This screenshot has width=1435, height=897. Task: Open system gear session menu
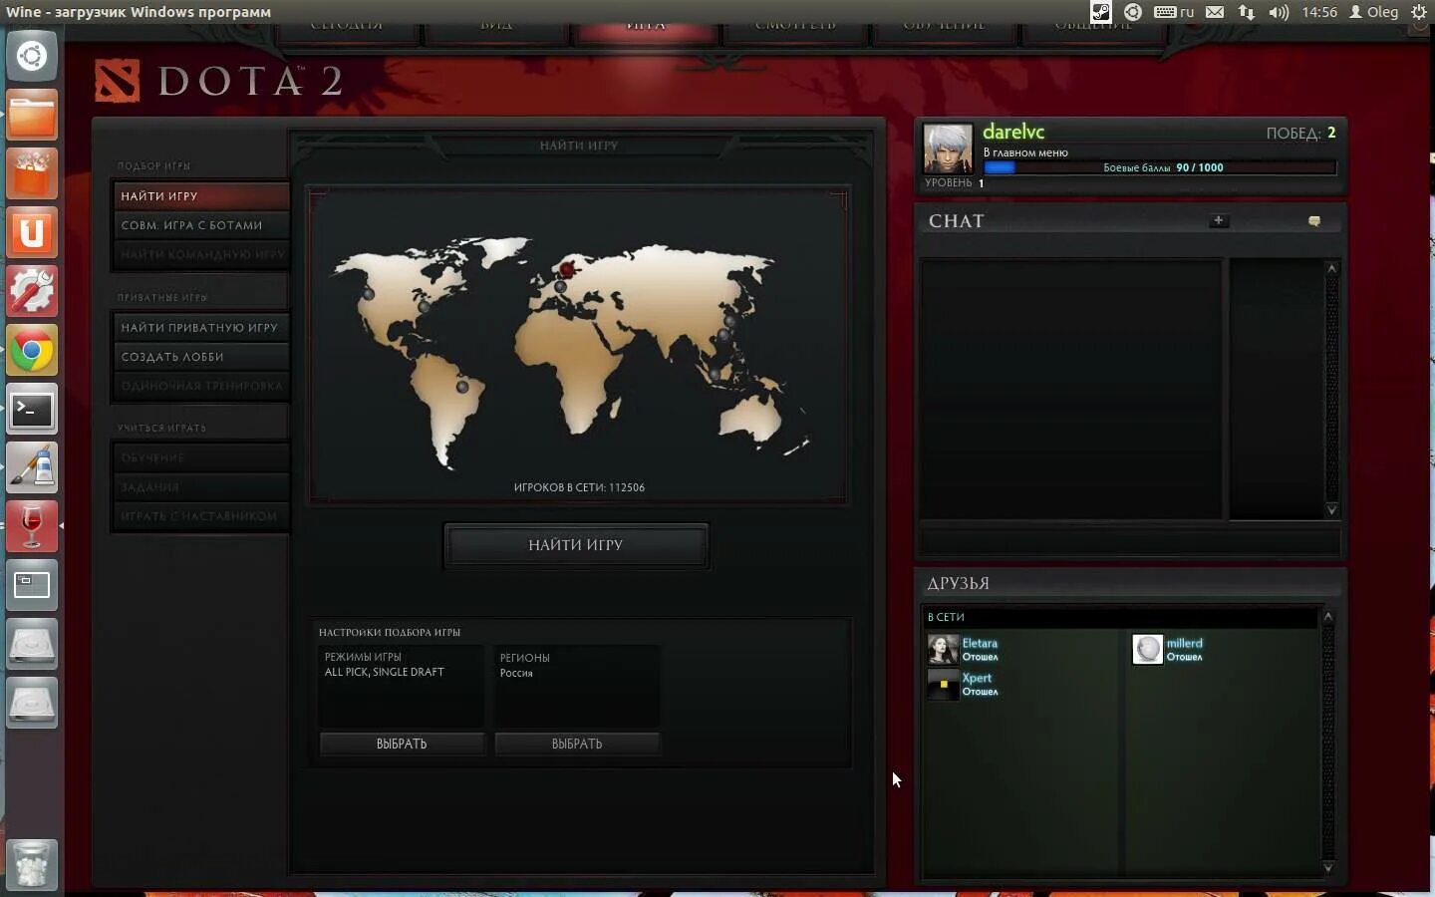(1419, 12)
